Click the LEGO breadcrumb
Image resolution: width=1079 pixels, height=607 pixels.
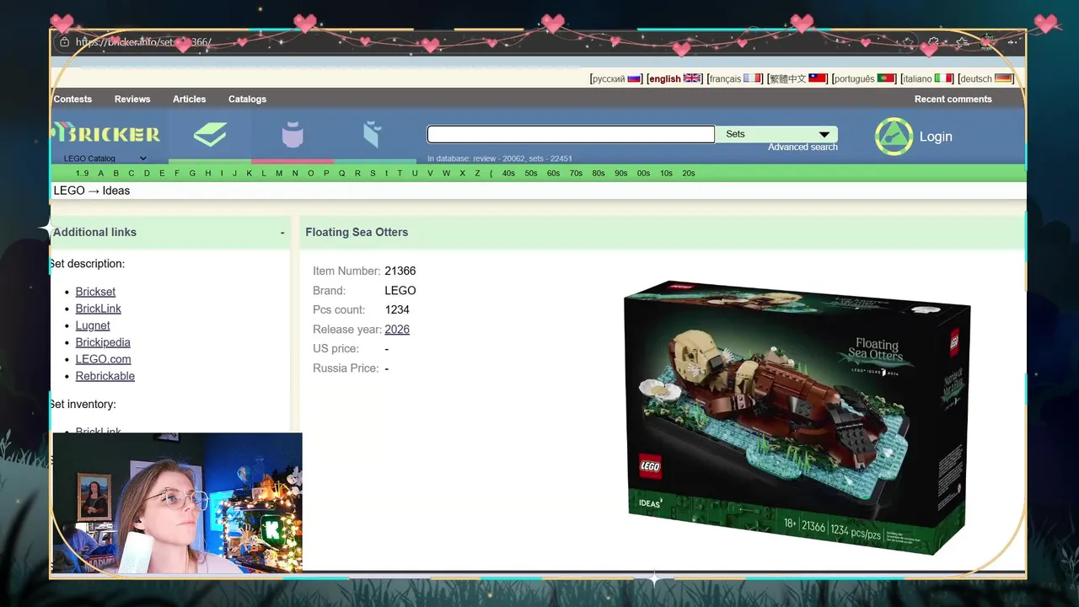coord(69,191)
